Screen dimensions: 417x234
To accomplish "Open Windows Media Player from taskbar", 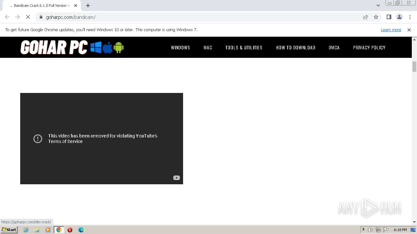I will [x=48, y=230].
